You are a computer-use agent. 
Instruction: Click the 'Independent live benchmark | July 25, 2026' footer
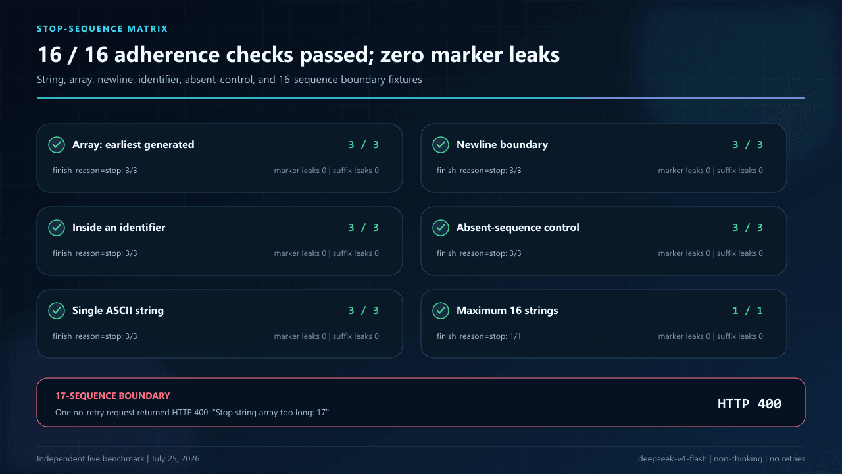tap(118, 459)
